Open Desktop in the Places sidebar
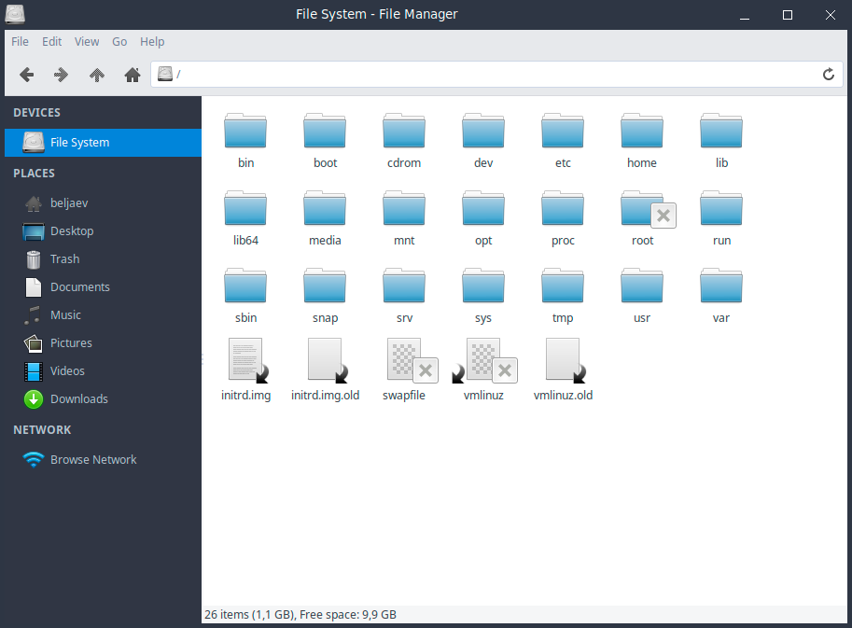852x628 pixels. pyautogui.click(x=104, y=230)
